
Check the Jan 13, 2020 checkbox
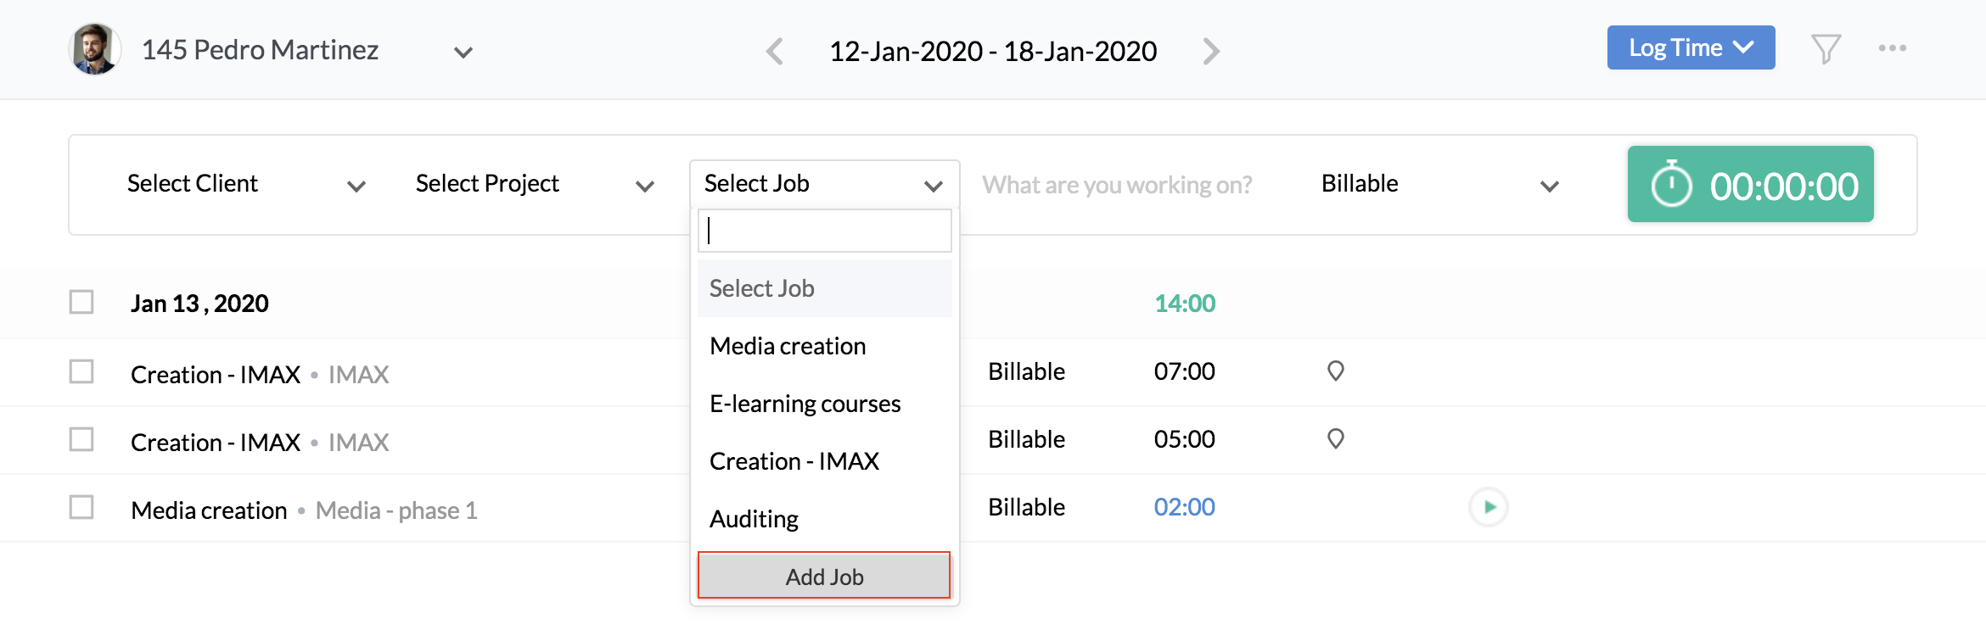tap(81, 303)
